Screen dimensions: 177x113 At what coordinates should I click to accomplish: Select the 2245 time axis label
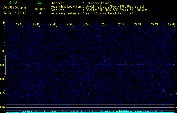point(87,24)
